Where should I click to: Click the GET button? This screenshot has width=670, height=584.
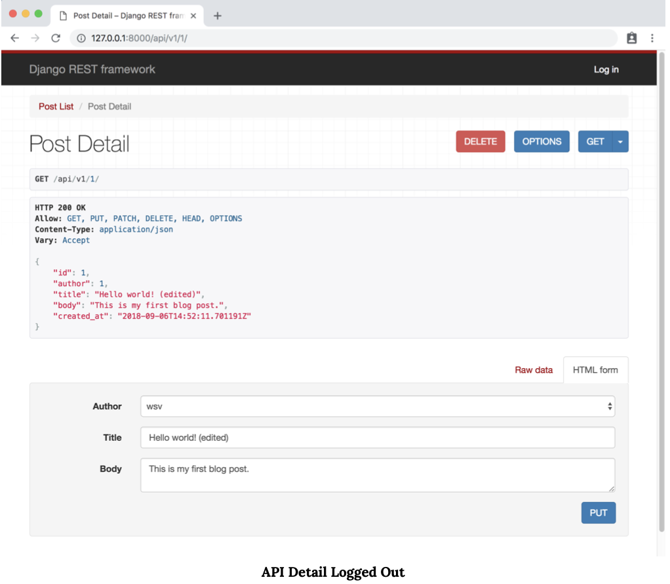click(x=595, y=142)
